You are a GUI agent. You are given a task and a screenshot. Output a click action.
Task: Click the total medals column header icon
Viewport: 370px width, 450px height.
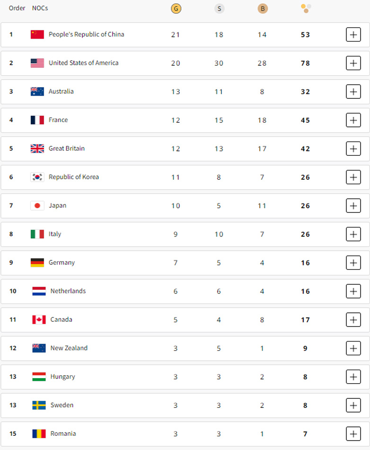pyautogui.click(x=306, y=8)
